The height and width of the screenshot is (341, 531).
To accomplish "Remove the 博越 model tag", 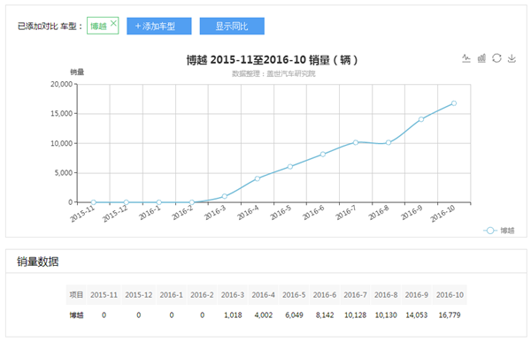I will tap(113, 23).
